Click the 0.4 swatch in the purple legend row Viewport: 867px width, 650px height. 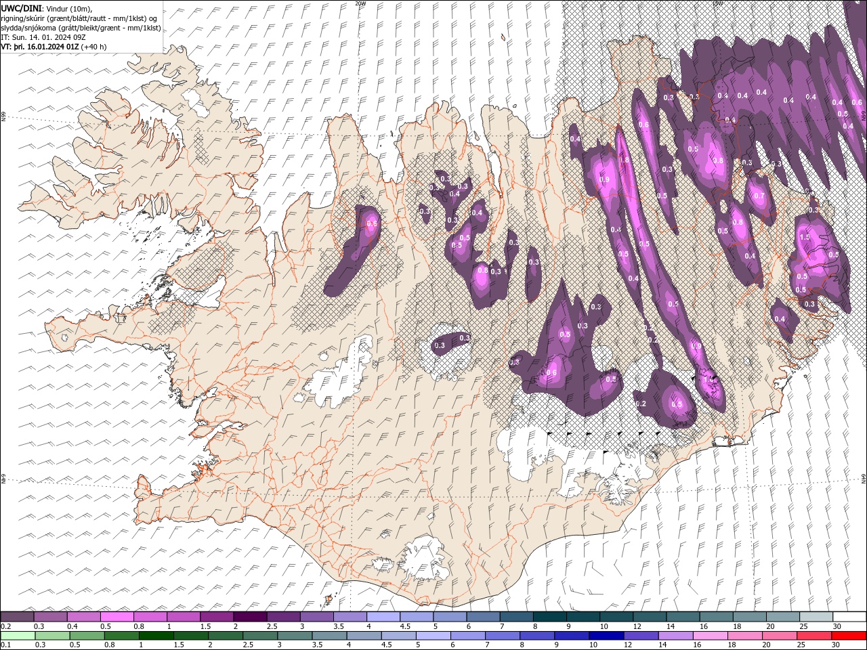pyautogui.click(x=83, y=617)
